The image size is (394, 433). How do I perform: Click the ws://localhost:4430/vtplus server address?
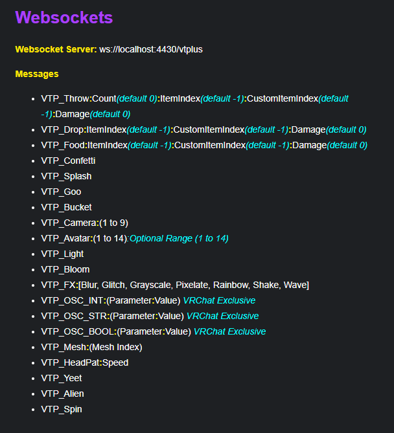coord(150,49)
